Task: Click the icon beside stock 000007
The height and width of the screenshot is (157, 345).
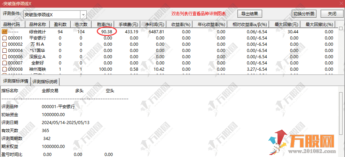Action: coord(5,63)
